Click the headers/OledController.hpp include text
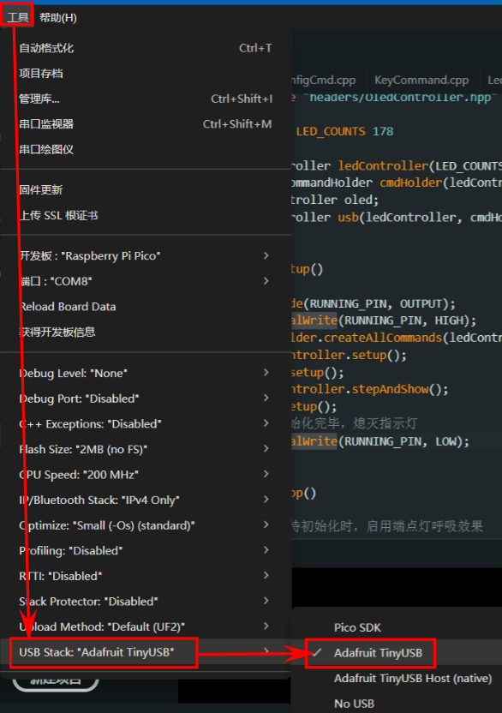The width and height of the screenshot is (502, 713). (x=400, y=98)
